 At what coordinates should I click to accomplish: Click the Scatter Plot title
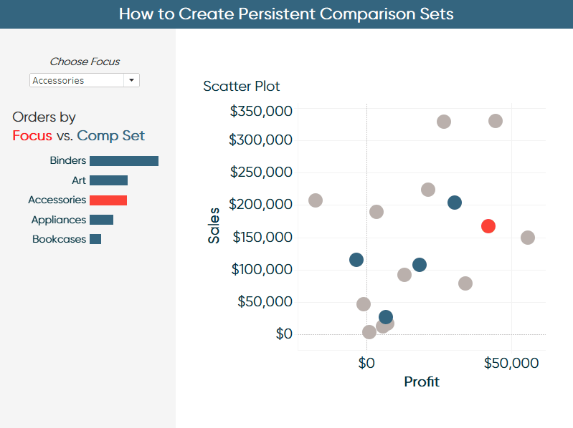pyautogui.click(x=242, y=87)
